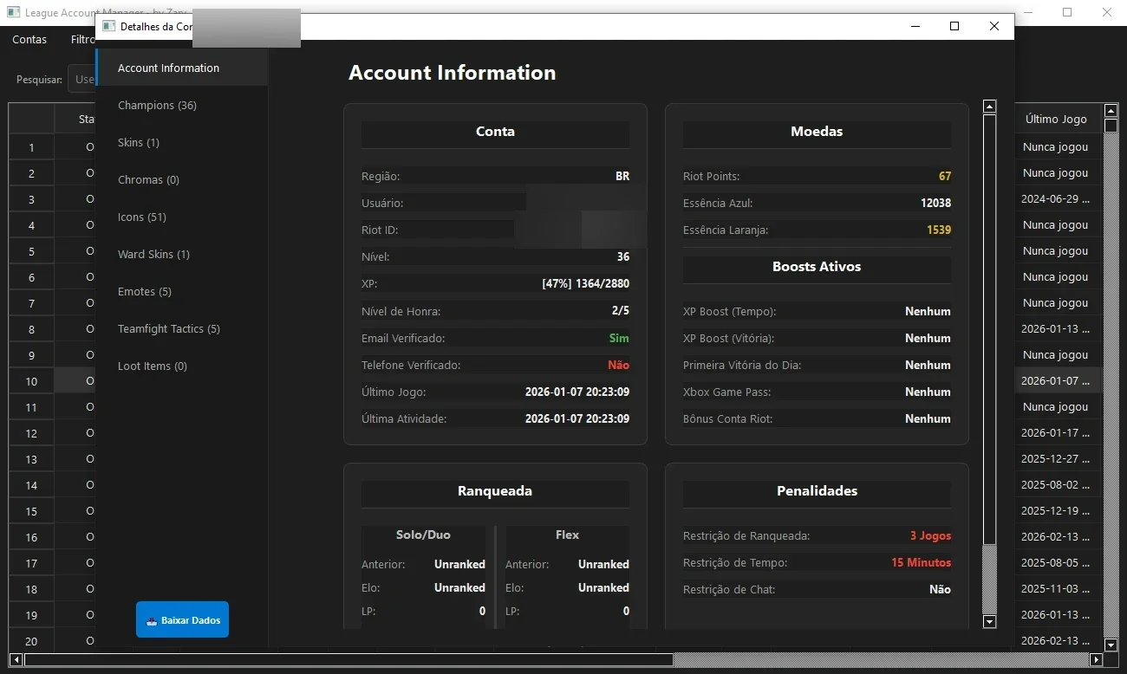Click the Telefone Verificado Não value
The image size is (1127, 674).
coord(618,365)
